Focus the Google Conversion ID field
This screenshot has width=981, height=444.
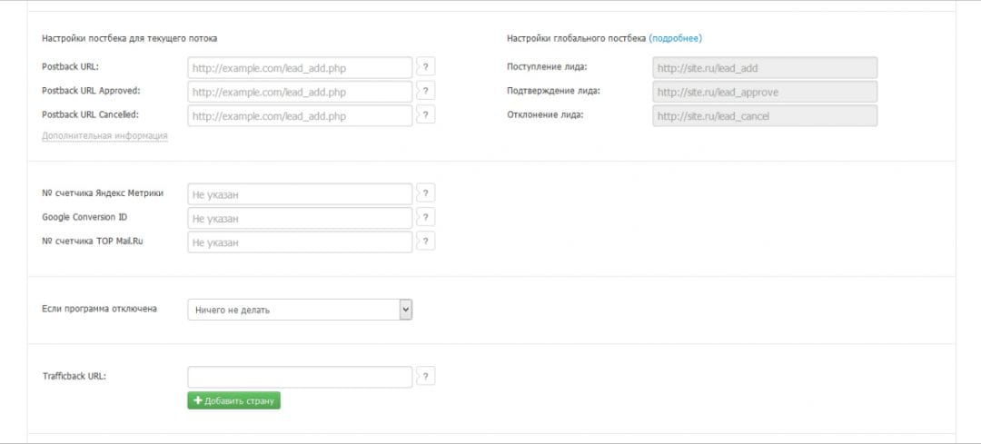click(x=300, y=218)
